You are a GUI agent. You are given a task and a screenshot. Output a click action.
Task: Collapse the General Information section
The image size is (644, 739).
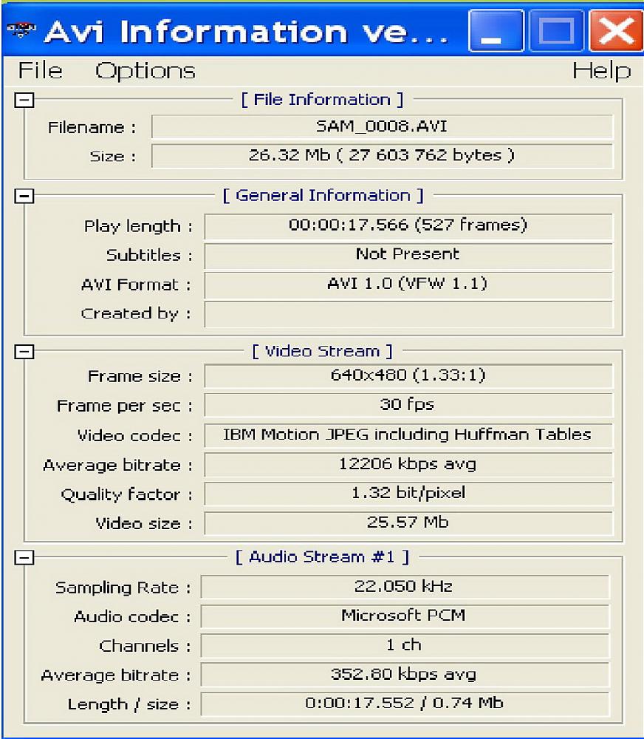tap(24, 196)
